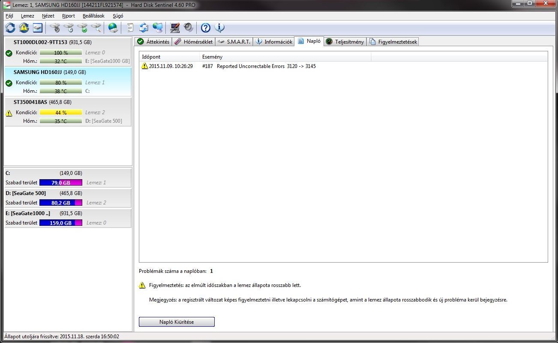558x343 pixels.
Task: Click the Reported Uncorrectable Errors log event
Action: click(259, 66)
